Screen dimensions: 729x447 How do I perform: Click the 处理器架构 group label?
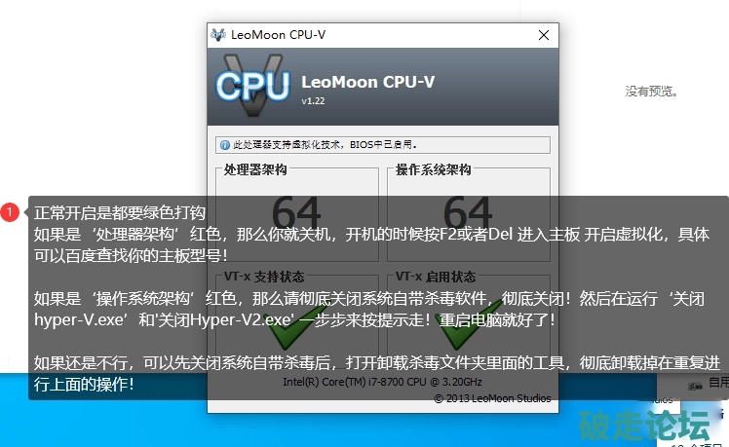tap(255, 170)
